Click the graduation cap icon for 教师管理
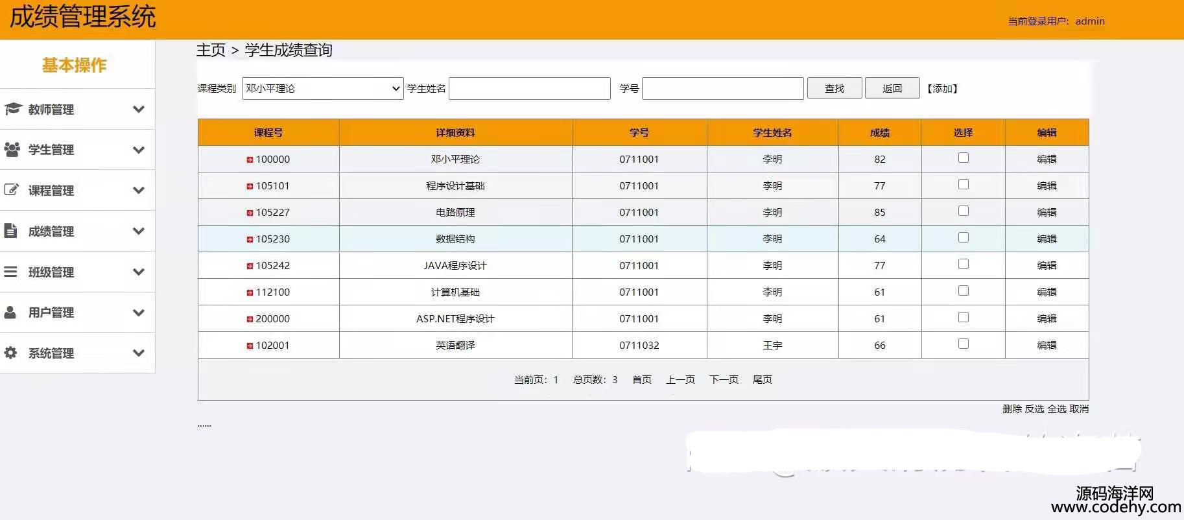1184x520 pixels. click(12, 109)
